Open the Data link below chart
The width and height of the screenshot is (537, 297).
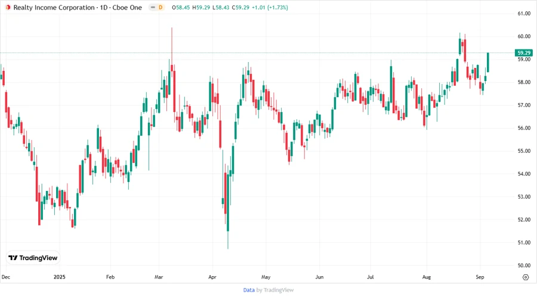pos(249,290)
